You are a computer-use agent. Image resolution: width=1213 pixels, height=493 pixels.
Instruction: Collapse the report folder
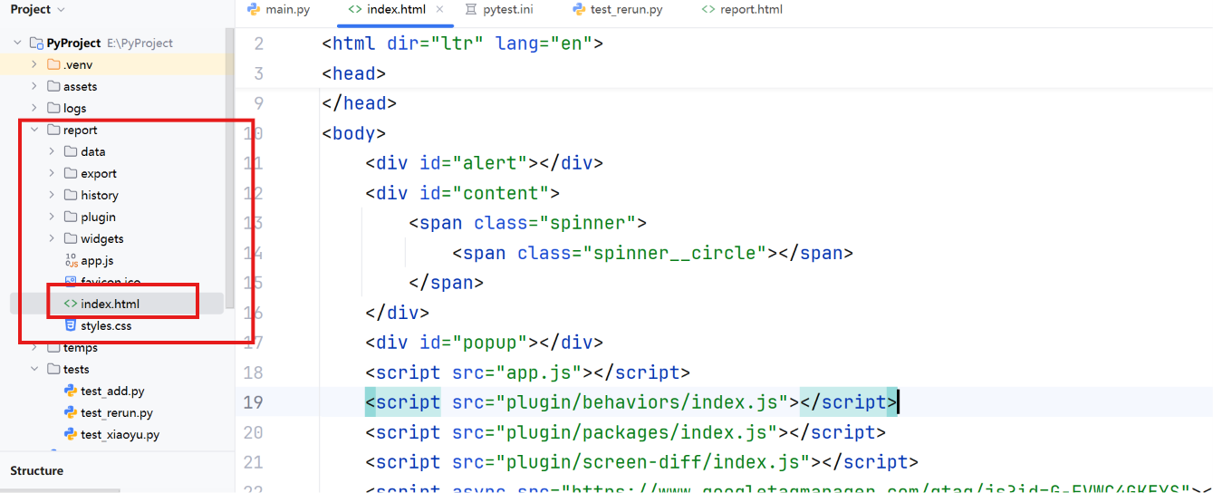(x=34, y=130)
